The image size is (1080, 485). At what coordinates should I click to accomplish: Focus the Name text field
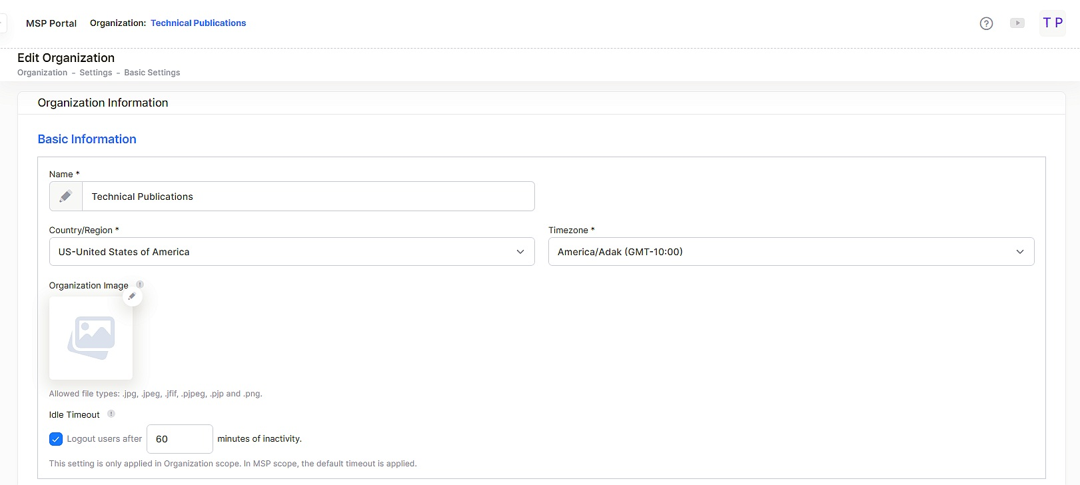[x=307, y=197]
